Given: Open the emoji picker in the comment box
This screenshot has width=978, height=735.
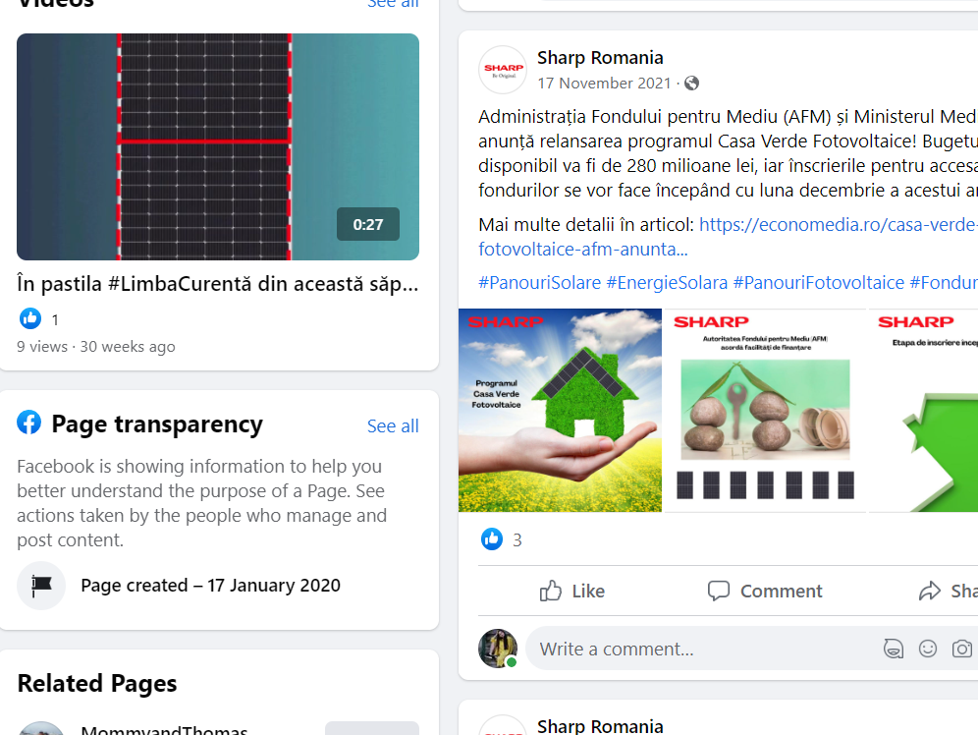Looking at the screenshot, I should (928, 649).
